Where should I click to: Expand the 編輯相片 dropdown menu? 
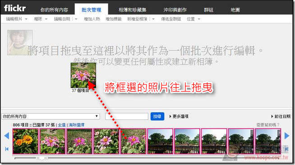17,19
